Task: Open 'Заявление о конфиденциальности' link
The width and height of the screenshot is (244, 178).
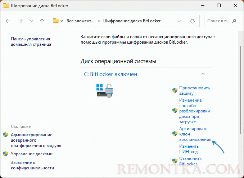Action: 32,165
